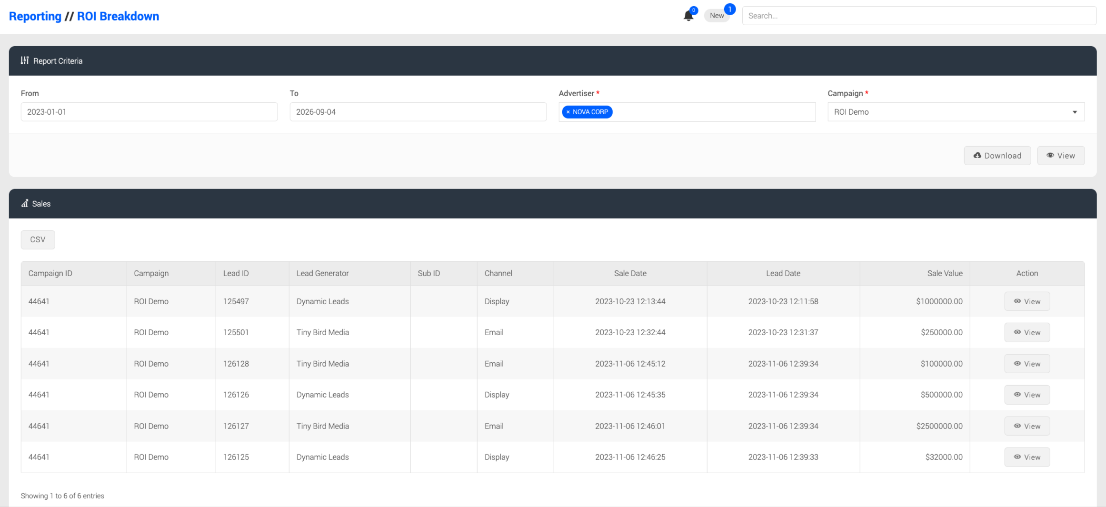This screenshot has height=507, width=1106.
Task: Click the Download report button
Action: (x=997, y=156)
